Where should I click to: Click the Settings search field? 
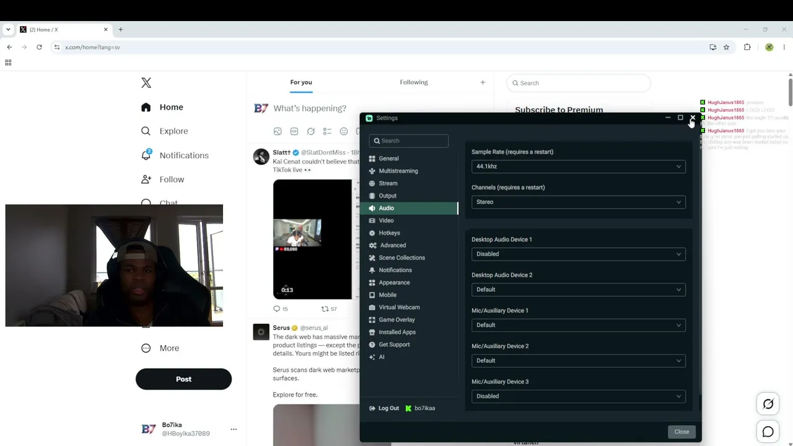[x=409, y=141]
